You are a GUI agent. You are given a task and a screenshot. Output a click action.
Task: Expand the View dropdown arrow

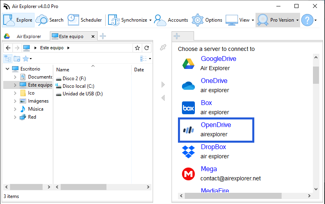253,20
